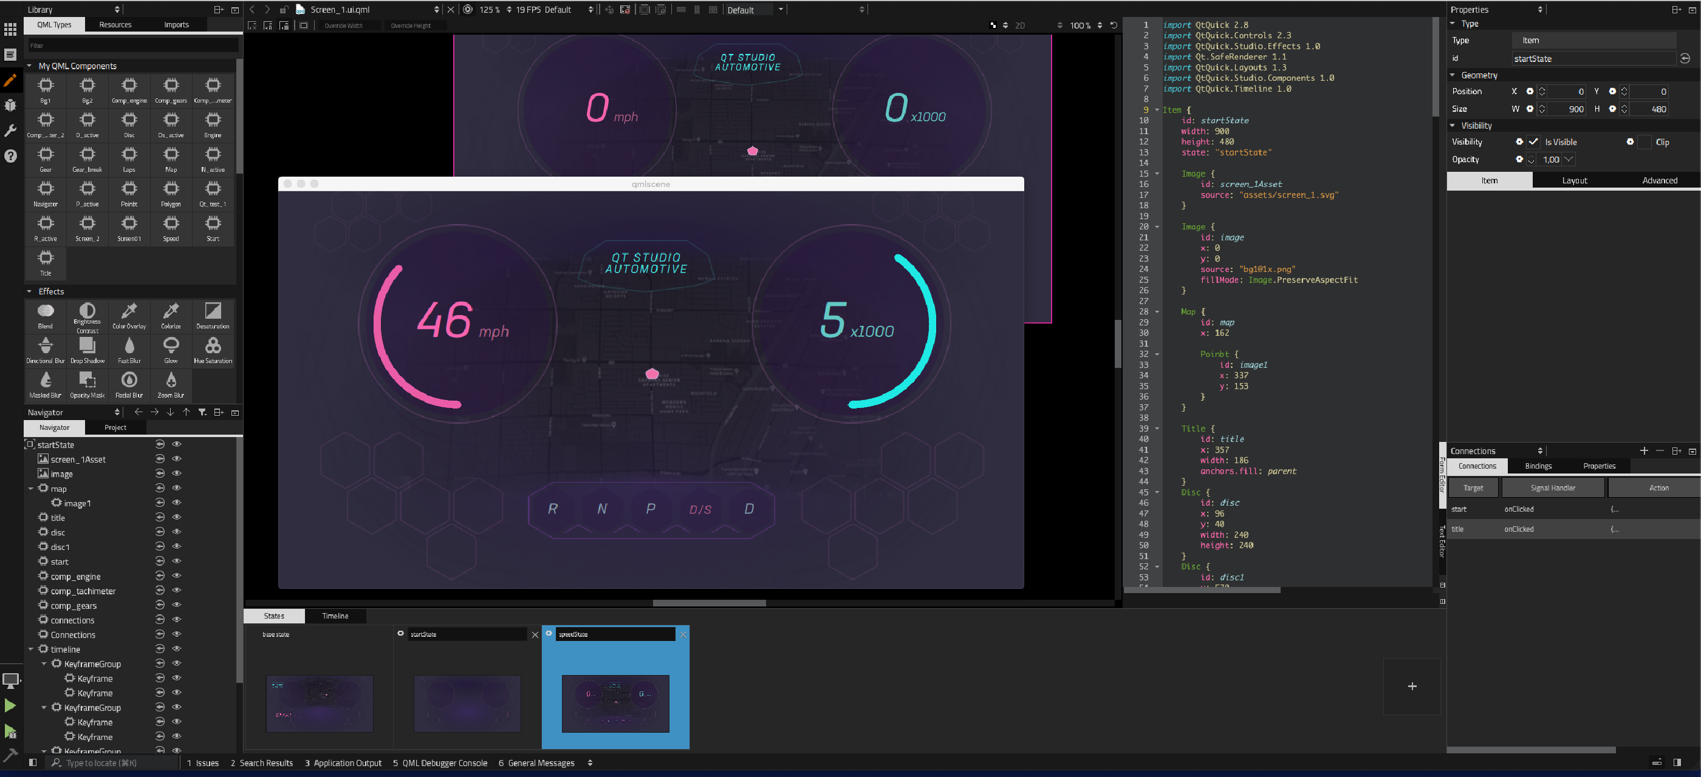Switch to Imports tab

[176, 24]
